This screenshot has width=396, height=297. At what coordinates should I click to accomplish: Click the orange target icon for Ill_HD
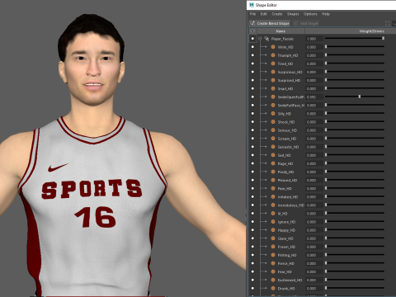coord(273,214)
